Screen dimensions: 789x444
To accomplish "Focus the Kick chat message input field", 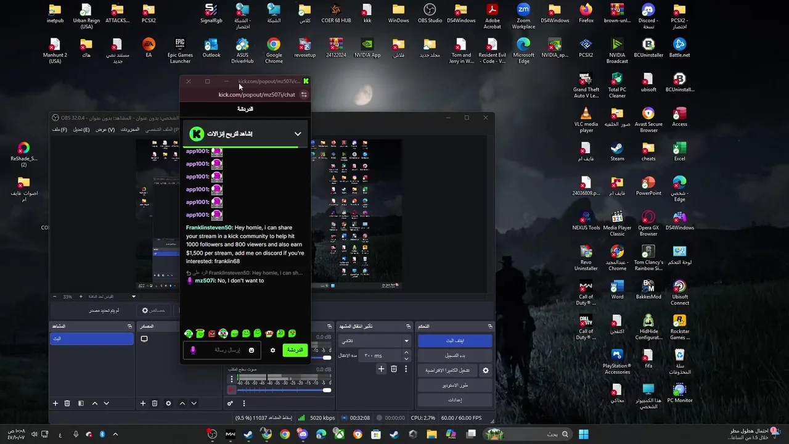I will click(222, 350).
